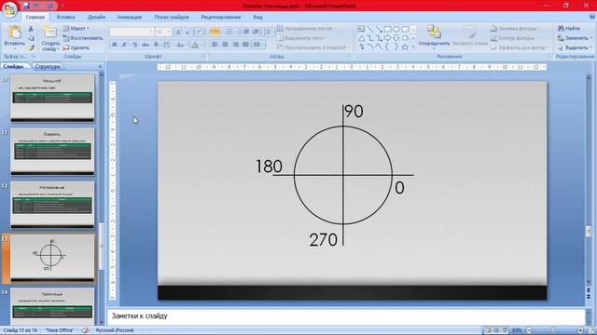Open the Рецензирование ribbon tab
Image resolution: width=597 pixels, height=335 pixels.
click(x=221, y=17)
